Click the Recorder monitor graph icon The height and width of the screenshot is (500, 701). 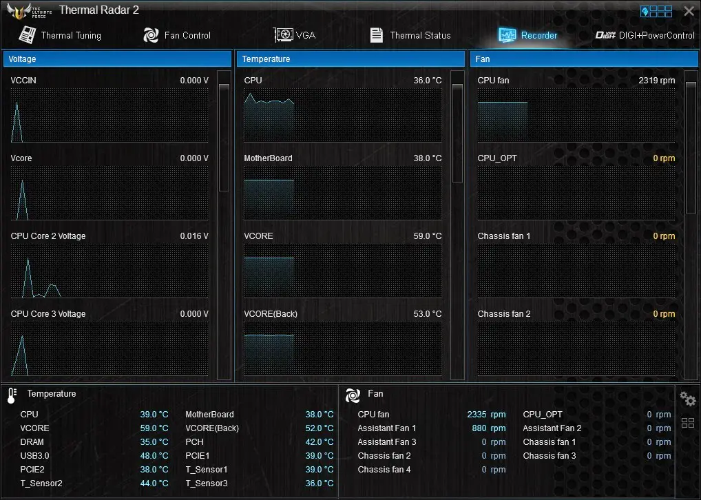pos(507,35)
